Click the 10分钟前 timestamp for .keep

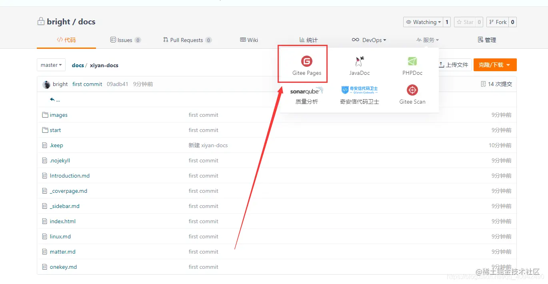tap(500, 145)
